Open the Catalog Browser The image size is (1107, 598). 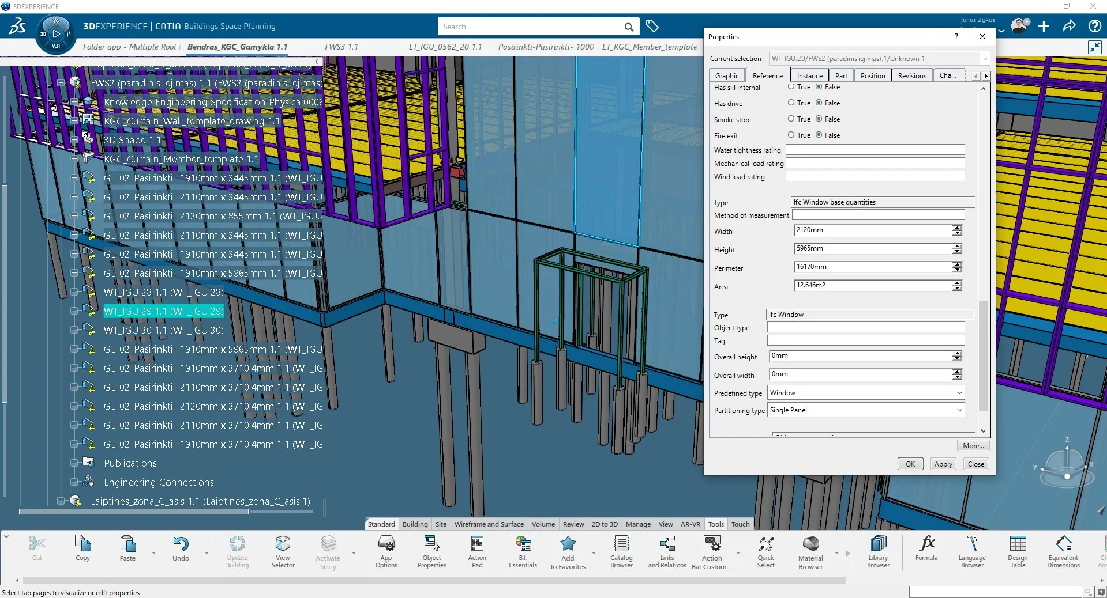point(621,550)
